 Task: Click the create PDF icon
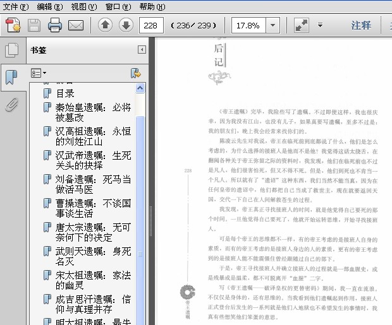pyautogui.click(x=13, y=25)
